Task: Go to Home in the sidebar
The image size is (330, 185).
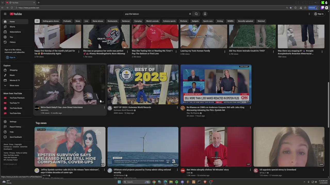Action: (x=15, y=22)
